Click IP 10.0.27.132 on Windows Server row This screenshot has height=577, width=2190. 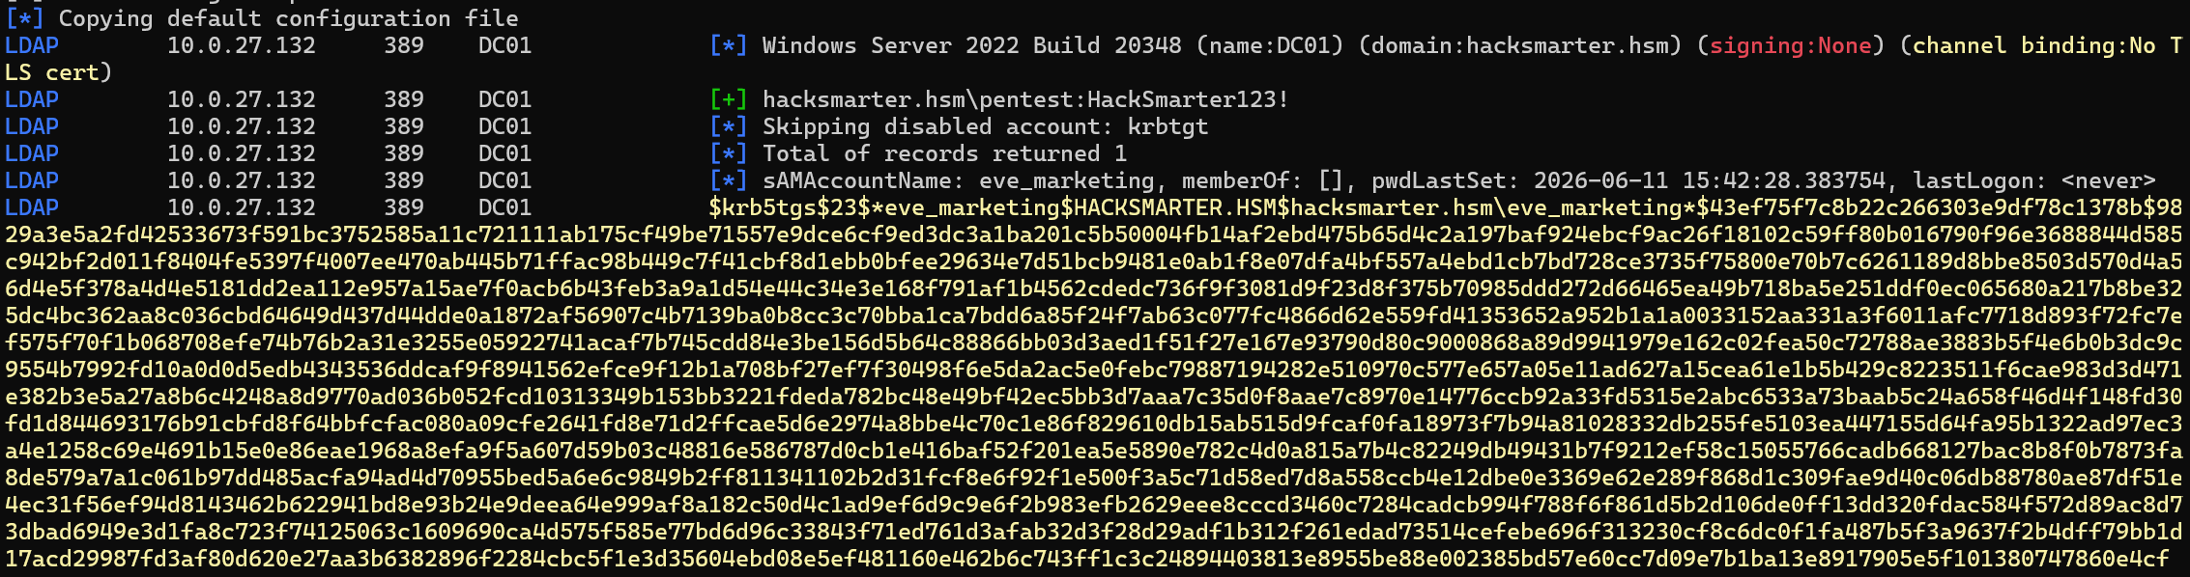click(242, 45)
